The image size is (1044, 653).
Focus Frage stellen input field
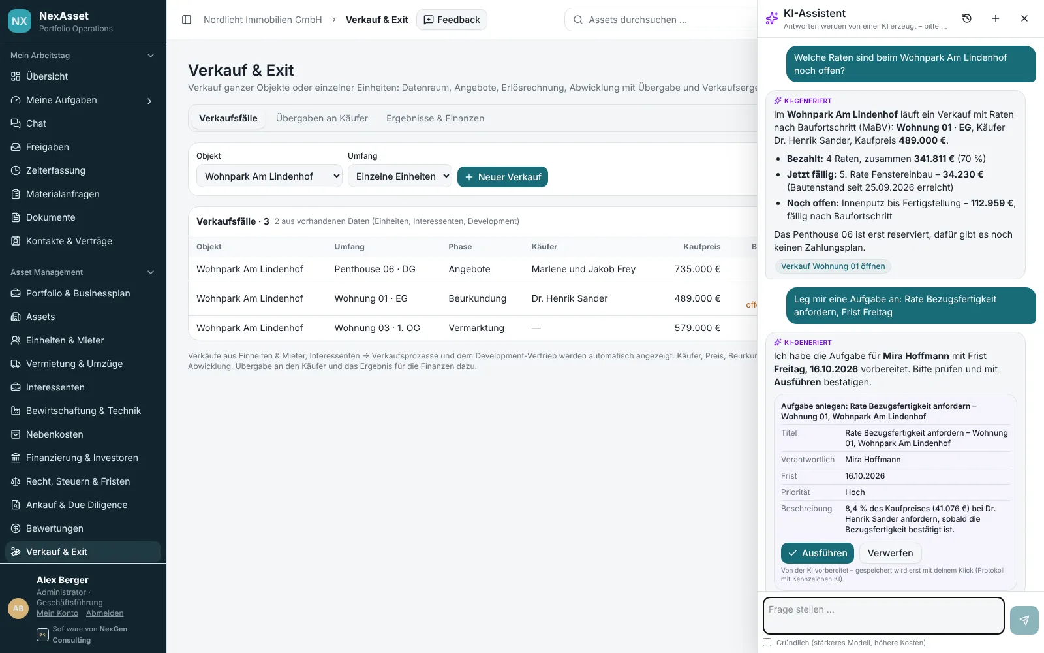tap(883, 616)
